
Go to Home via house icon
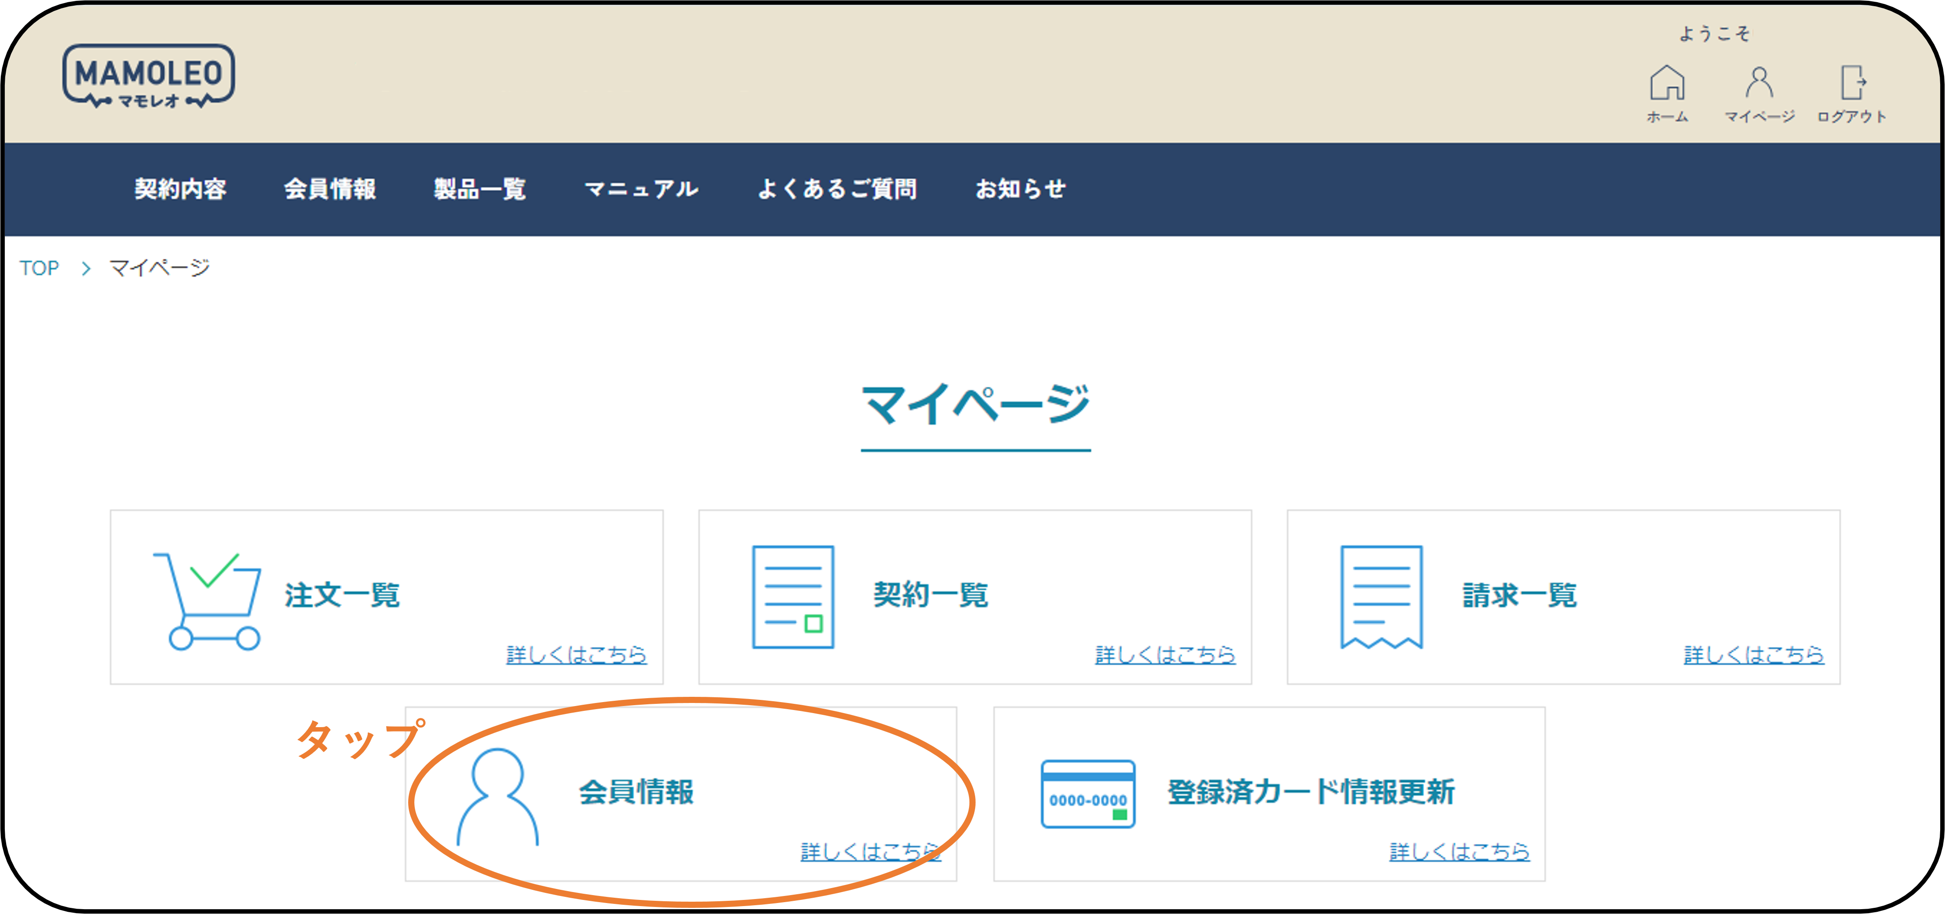point(1667,83)
